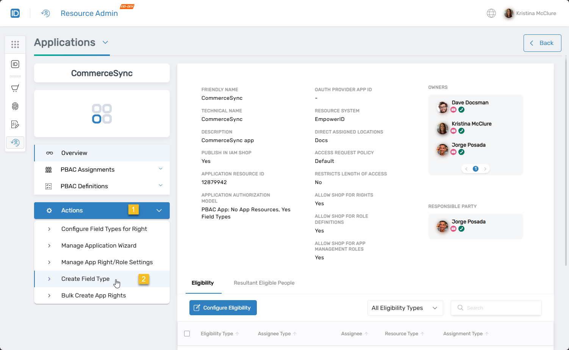Switch to the Resultant Eligible People tab

pos(264,283)
